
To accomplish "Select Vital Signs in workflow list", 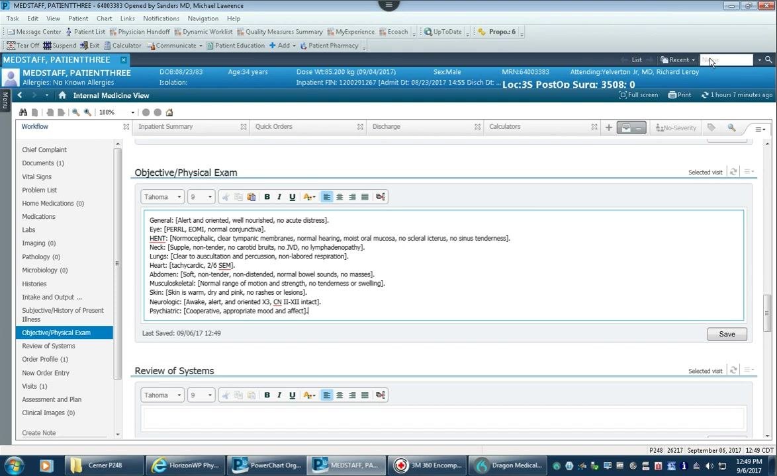I will point(36,177).
